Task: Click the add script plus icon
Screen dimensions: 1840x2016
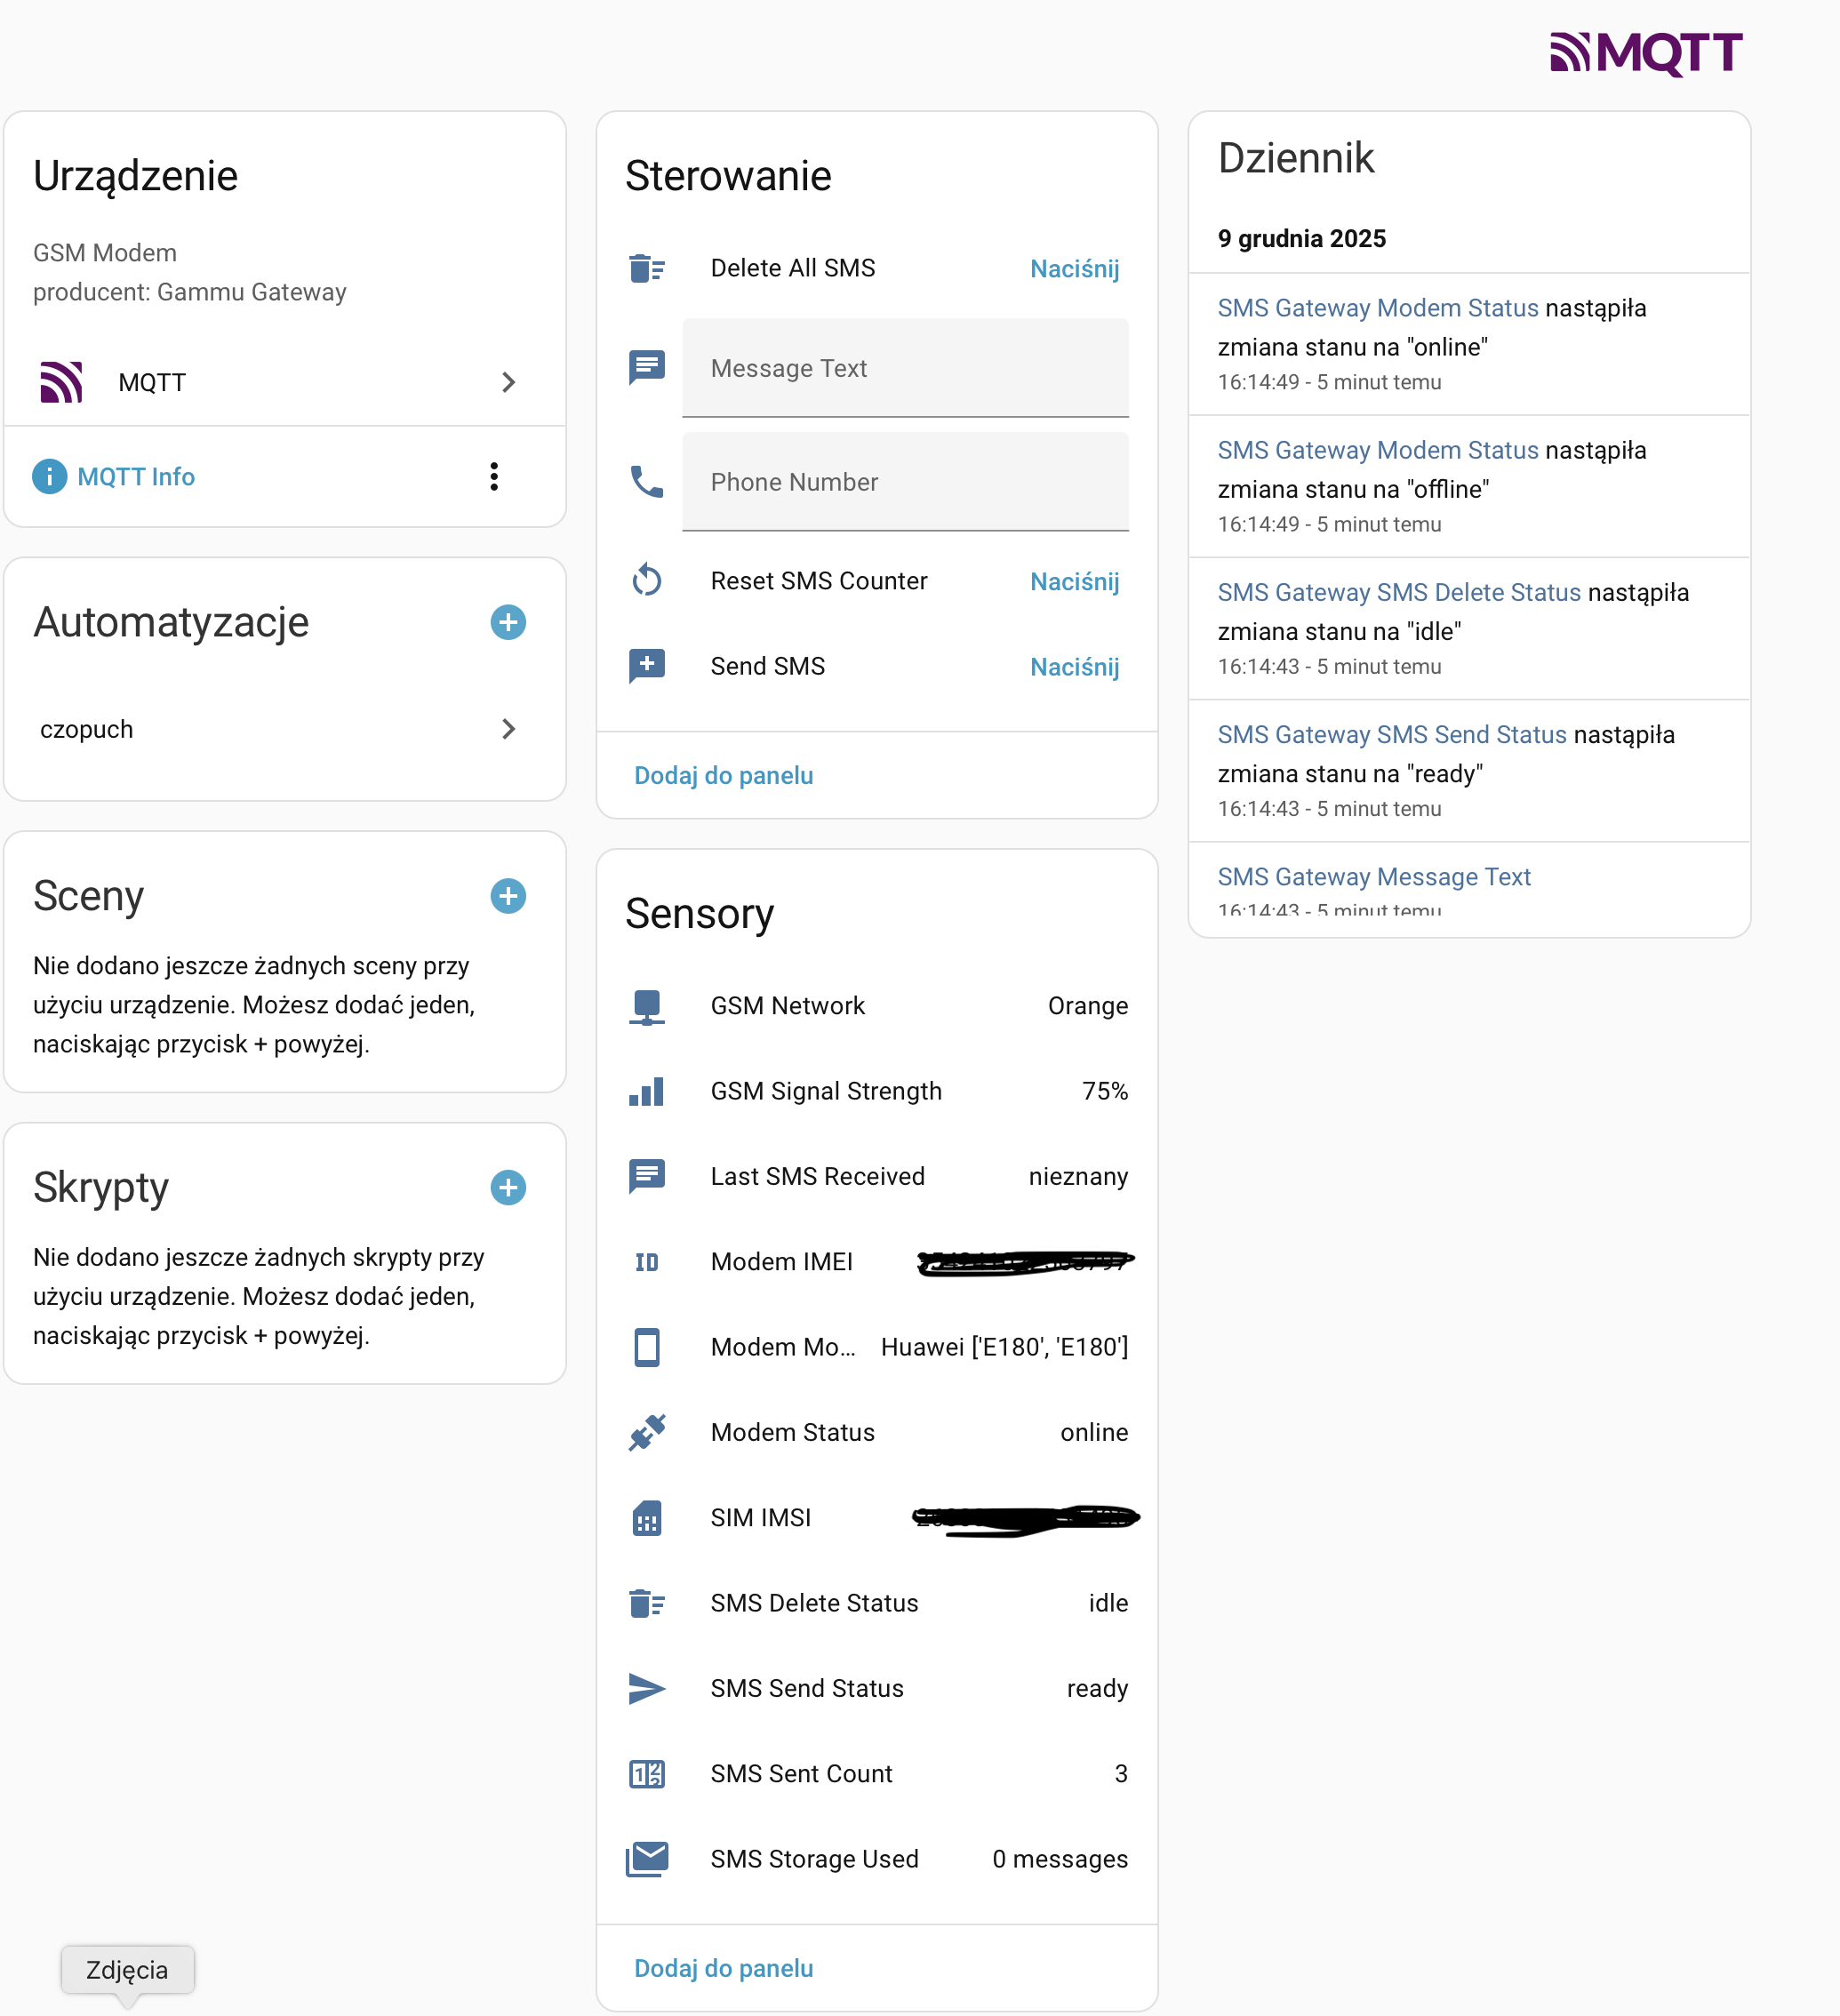Action: pyautogui.click(x=508, y=1187)
